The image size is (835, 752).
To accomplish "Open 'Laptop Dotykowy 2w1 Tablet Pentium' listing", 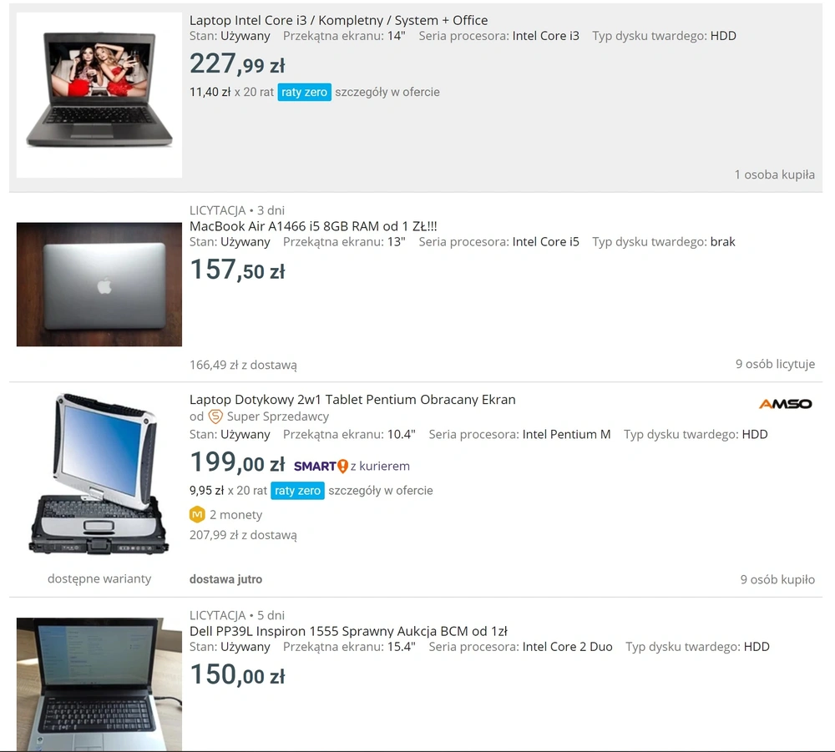I will [x=352, y=400].
